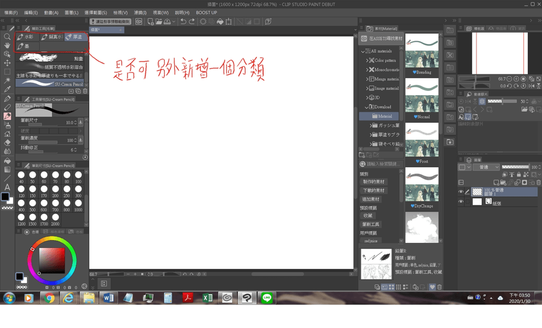Screen dimensions: 542x328
Task: Click the Redo arrow in toolbar
Action: (x=192, y=21)
